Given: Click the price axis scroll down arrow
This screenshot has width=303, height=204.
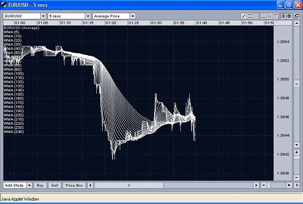Looking at the screenshot, I should click(x=297, y=145).
